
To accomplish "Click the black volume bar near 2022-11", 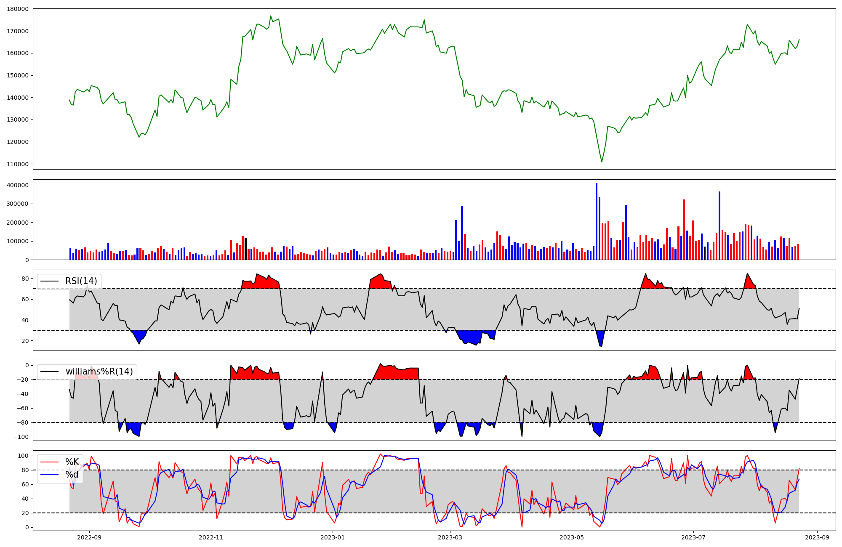I will pyautogui.click(x=246, y=249).
